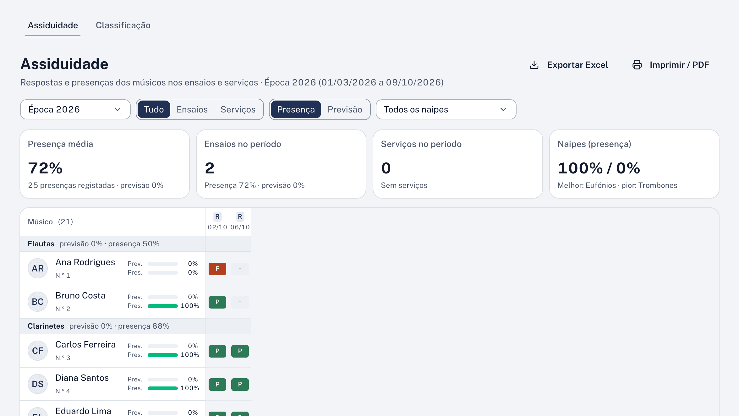
Task: Open the BC avatar of Bruno Costa
Action: 38,302
